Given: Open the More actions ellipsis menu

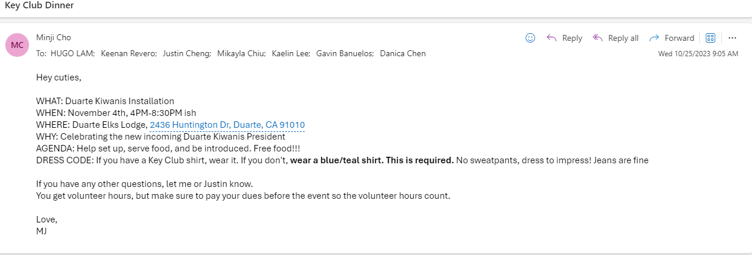Looking at the screenshot, I should pyautogui.click(x=732, y=38).
